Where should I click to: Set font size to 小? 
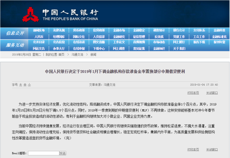tap(29, 85)
